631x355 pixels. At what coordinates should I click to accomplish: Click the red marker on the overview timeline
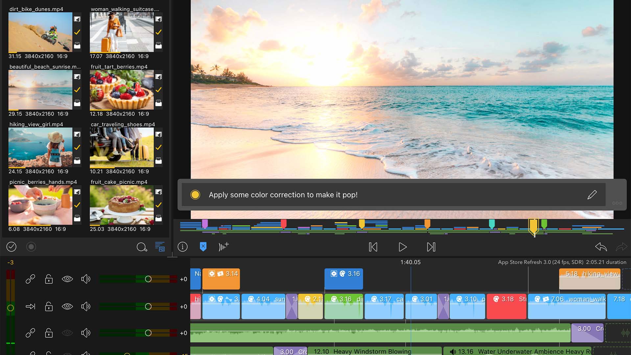point(284,224)
